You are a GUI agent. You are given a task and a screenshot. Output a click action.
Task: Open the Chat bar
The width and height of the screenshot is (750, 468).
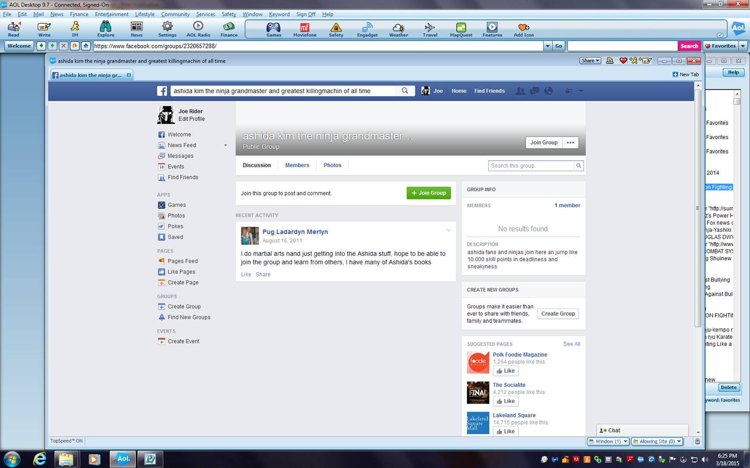[642, 430]
